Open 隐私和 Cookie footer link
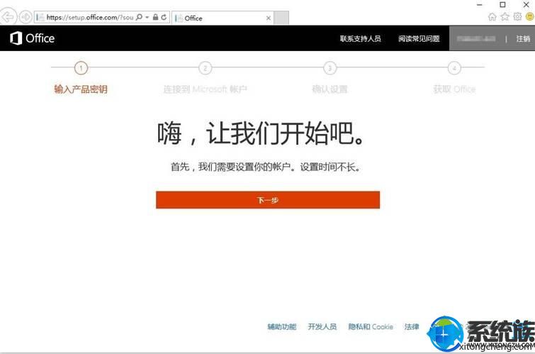This screenshot has width=535, height=354. [x=371, y=326]
